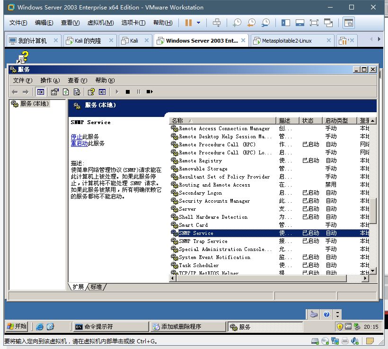This screenshot has height=349, width=388.
Task: Click the horizontal scrollbar left arrow
Action: coord(173,278)
